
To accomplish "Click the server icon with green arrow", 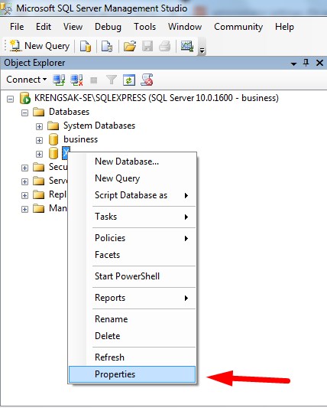I will [x=25, y=98].
